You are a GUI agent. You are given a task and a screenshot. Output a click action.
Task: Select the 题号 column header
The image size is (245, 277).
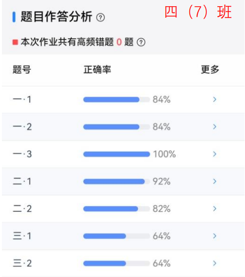coord(22,69)
